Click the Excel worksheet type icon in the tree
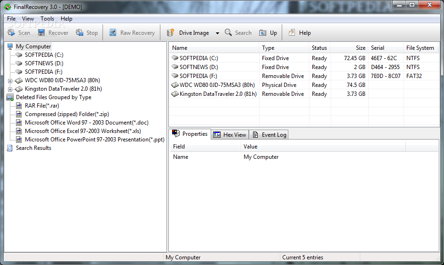The width and height of the screenshot is (444, 265). point(19,131)
